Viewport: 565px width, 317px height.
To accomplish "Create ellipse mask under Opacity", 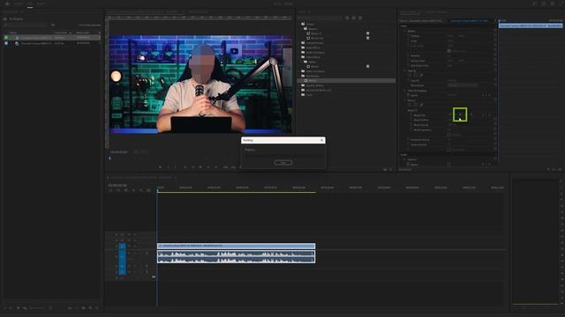I will [410, 76].
